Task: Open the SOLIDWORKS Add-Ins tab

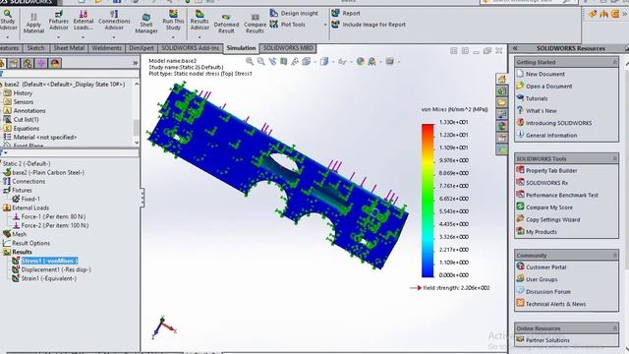Action: [x=190, y=48]
